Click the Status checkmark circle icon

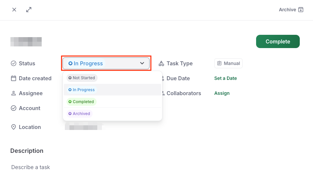click(x=13, y=63)
